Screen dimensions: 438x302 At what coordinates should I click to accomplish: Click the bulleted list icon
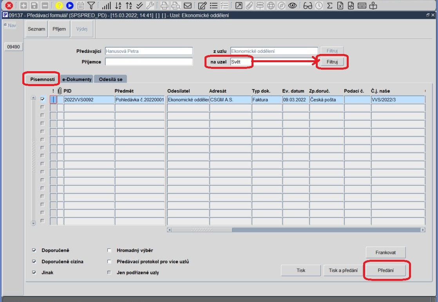(x=214, y=5)
